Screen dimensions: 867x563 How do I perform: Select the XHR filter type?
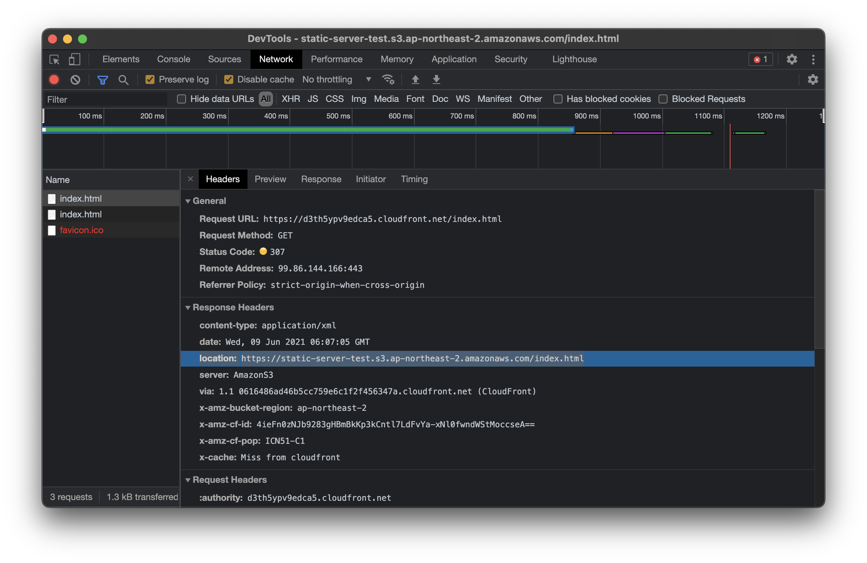[x=291, y=99]
